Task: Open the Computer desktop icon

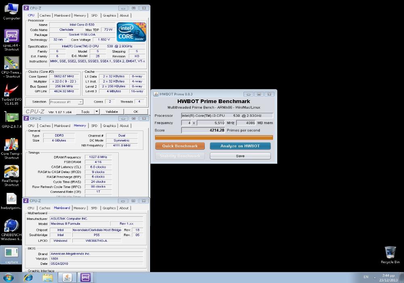Action: click(x=11, y=12)
